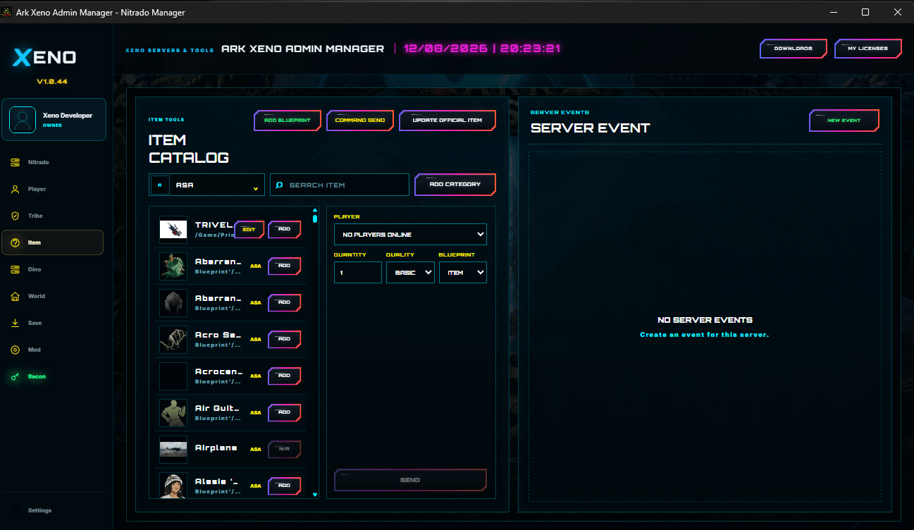Open the Downloads button in header
Image resolution: width=914 pixels, height=530 pixels.
click(x=793, y=49)
